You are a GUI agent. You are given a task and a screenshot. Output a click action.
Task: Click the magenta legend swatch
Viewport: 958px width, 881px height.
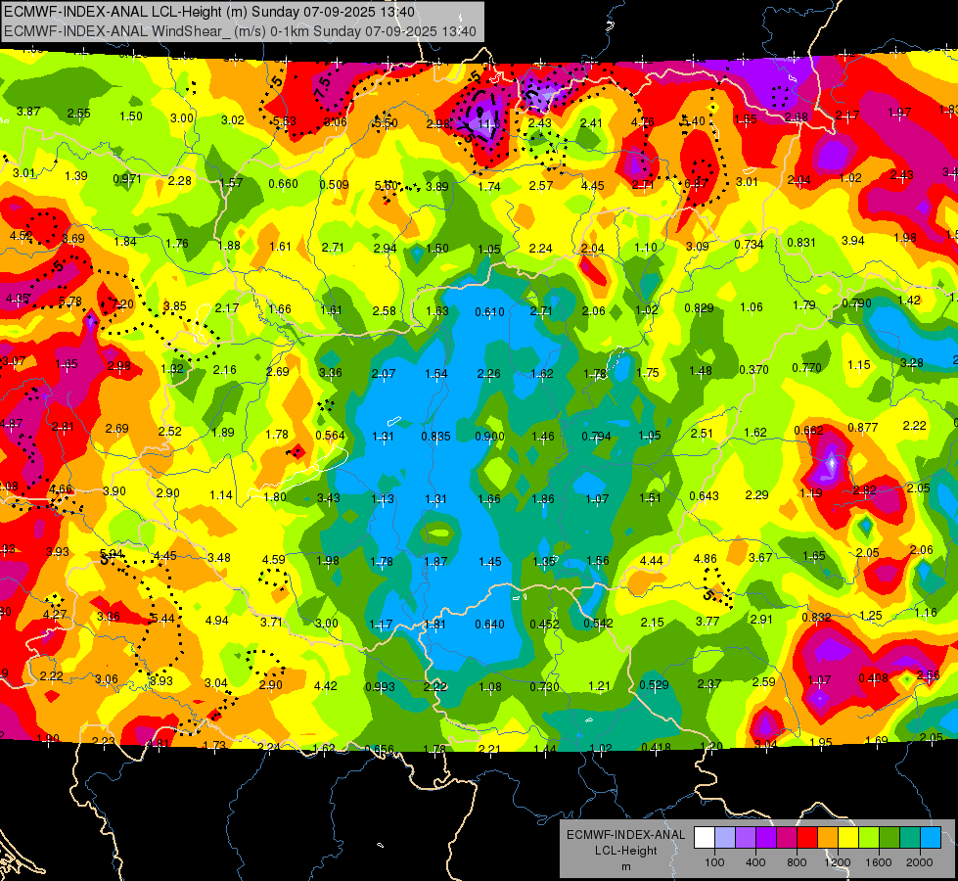point(787,838)
